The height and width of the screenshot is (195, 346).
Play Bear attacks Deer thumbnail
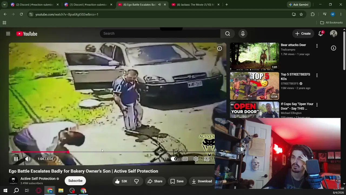coord(254,56)
